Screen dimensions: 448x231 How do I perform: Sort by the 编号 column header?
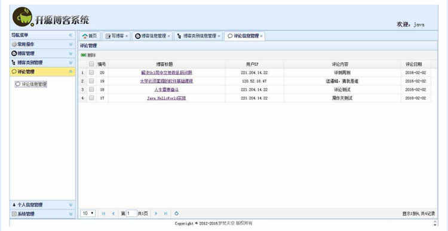pyautogui.click(x=102, y=64)
